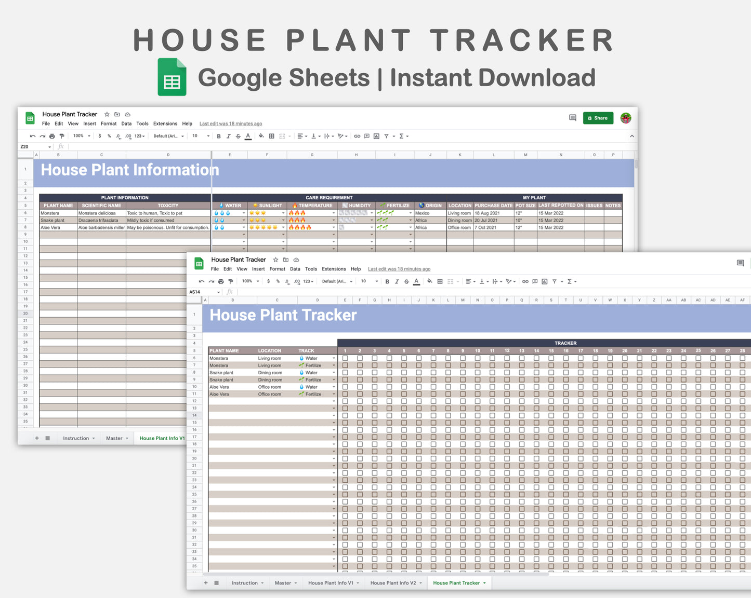Switch to the House Plant Info V2 tab
751x598 pixels.
point(393,582)
